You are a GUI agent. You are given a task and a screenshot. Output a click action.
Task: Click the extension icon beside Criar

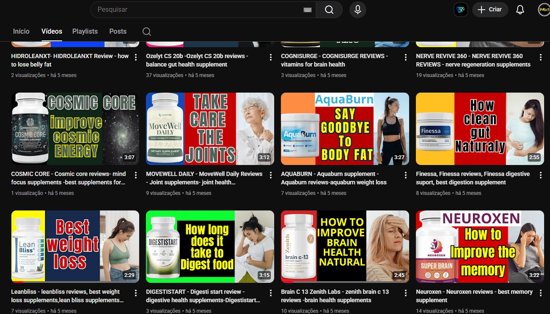(x=460, y=10)
